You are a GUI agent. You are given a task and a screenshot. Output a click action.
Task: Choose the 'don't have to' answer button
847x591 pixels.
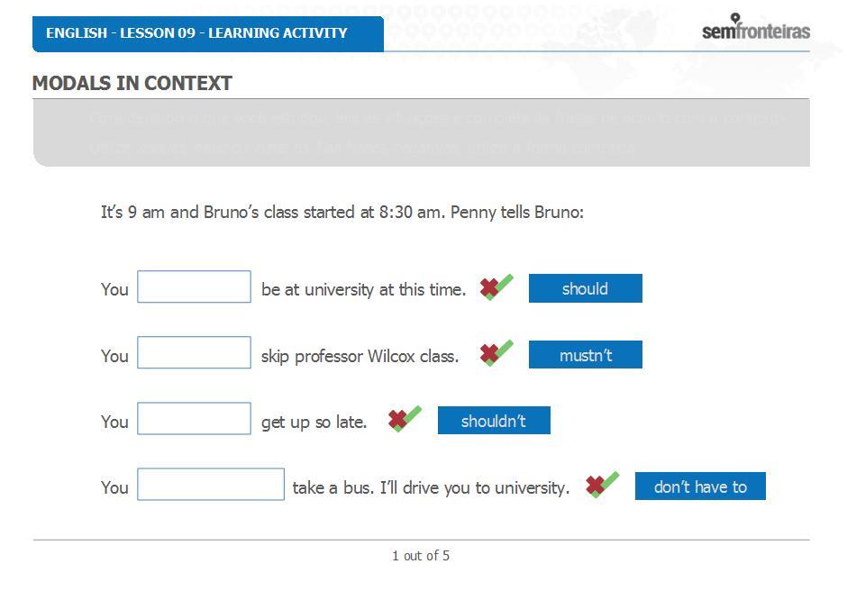[700, 486]
